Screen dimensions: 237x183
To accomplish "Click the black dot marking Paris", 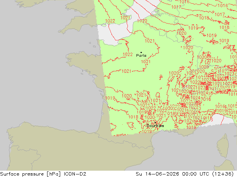I will click(x=141, y=52).
